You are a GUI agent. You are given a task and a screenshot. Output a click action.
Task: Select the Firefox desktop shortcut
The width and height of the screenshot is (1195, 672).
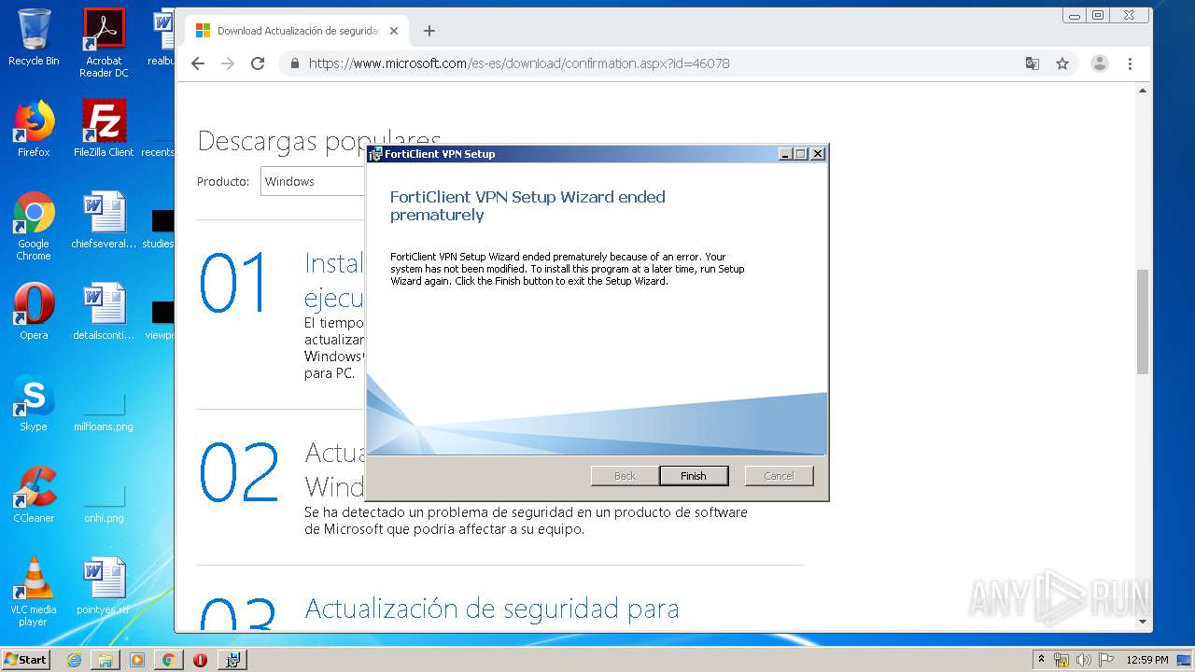pyautogui.click(x=34, y=129)
